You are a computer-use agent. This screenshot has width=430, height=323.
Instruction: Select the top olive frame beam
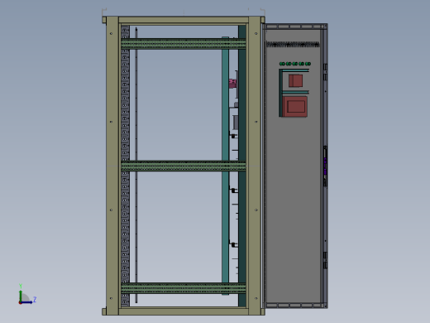tap(184, 20)
